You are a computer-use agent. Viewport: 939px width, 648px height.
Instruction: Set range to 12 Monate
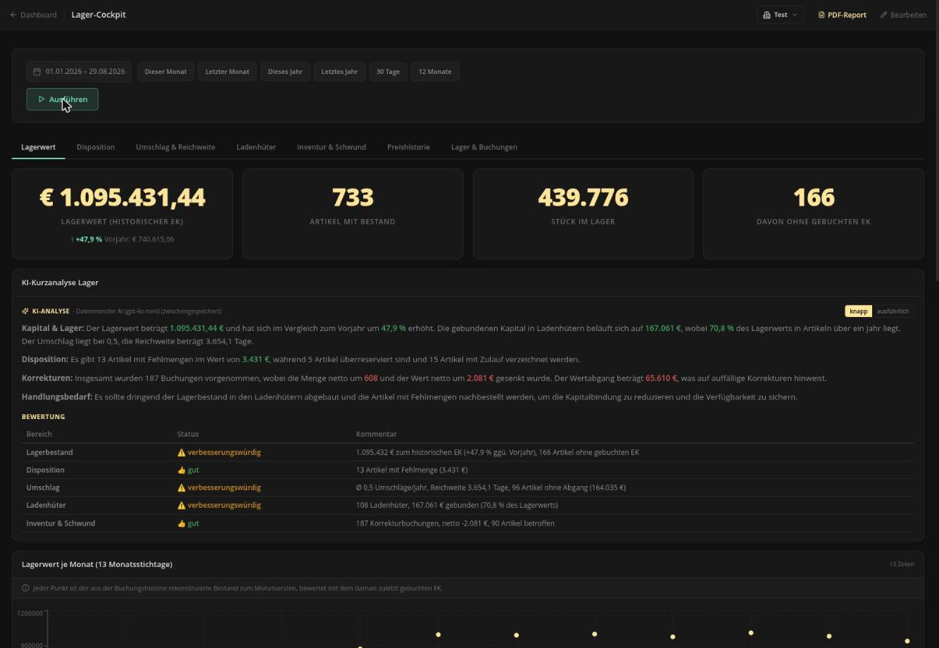(x=435, y=72)
